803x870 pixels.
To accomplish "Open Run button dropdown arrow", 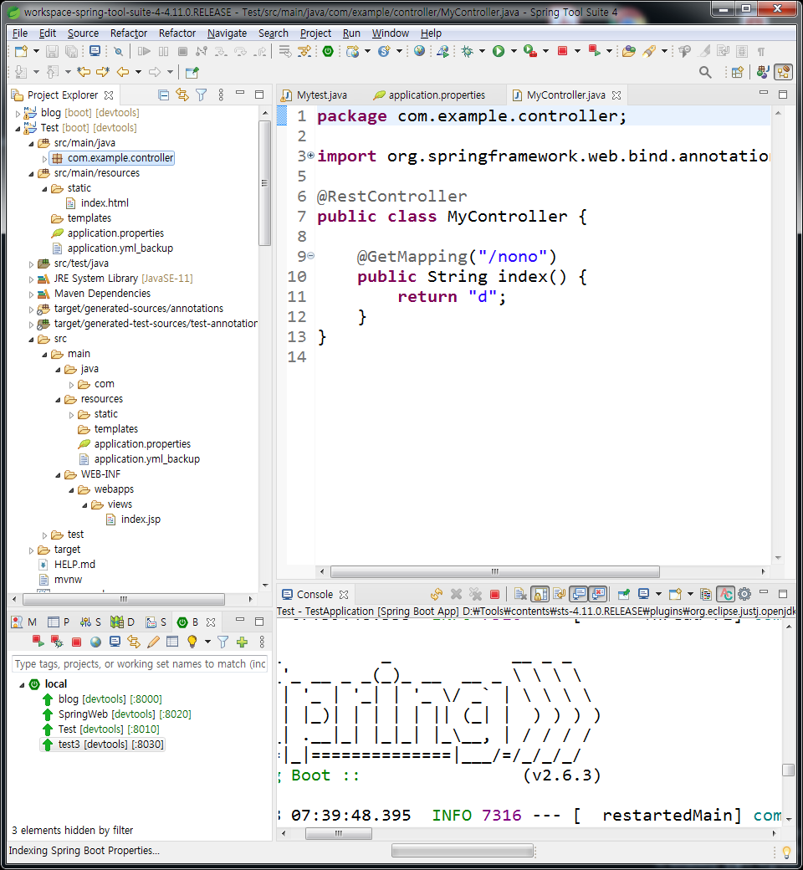I will click(x=513, y=52).
